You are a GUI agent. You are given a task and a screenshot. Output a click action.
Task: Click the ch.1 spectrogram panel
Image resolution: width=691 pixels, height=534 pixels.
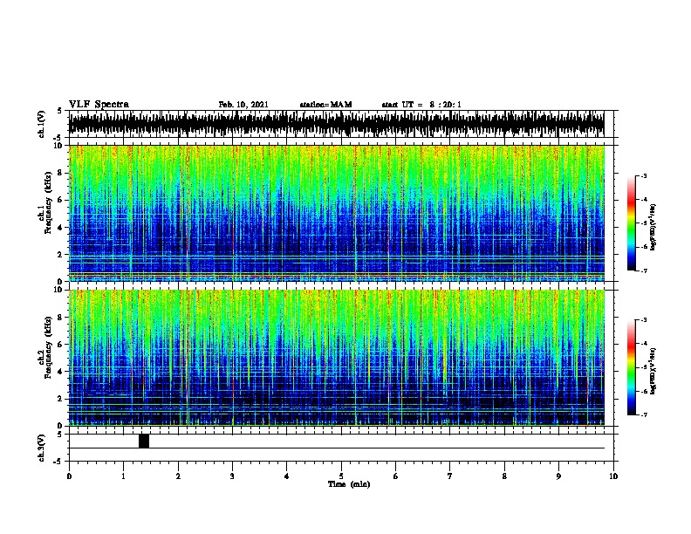tap(336, 213)
